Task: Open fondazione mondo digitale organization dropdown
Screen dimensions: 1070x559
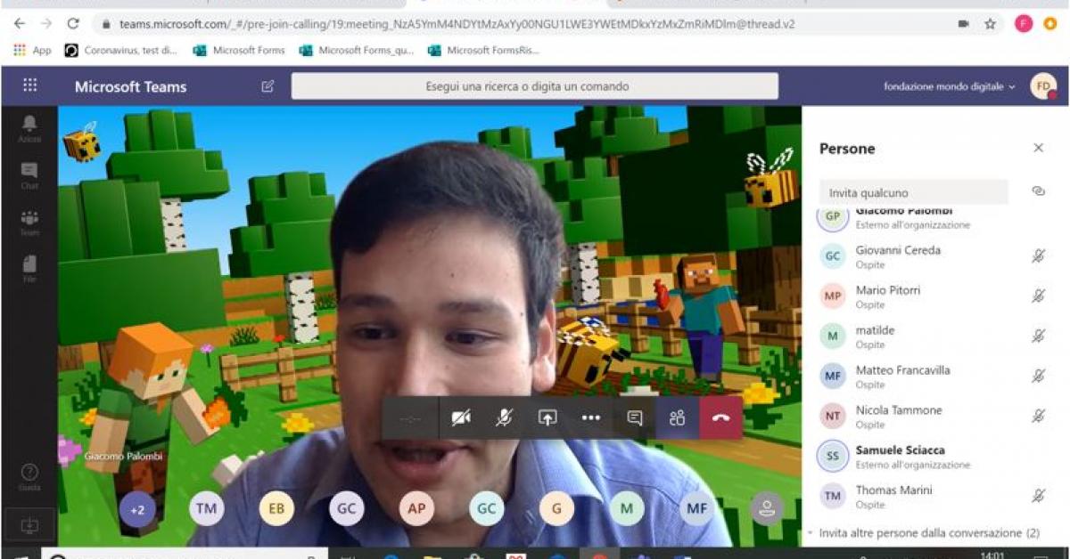Action: [x=949, y=86]
